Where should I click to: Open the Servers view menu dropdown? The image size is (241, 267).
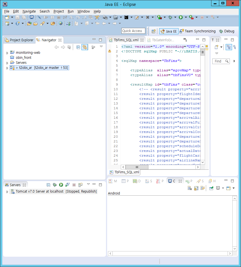(x=88, y=184)
